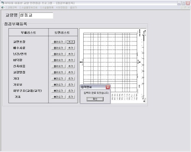This screenshot has width=191, height=152.
Task: Add a drawing for 난간/연석
Action: coord(71,54)
